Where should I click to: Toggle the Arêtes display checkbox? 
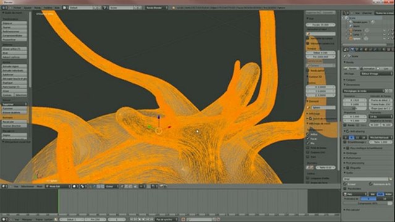[308, 134]
